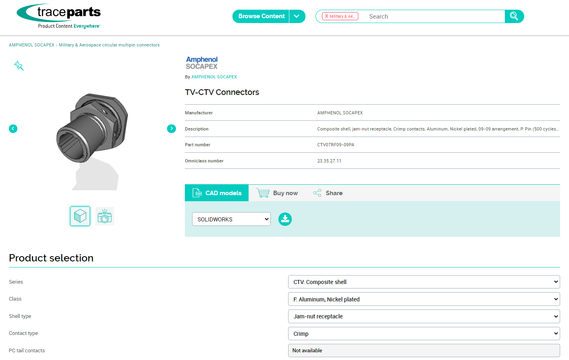Open the Share tab
Image resolution: width=569 pixels, height=360 pixels.
point(328,193)
